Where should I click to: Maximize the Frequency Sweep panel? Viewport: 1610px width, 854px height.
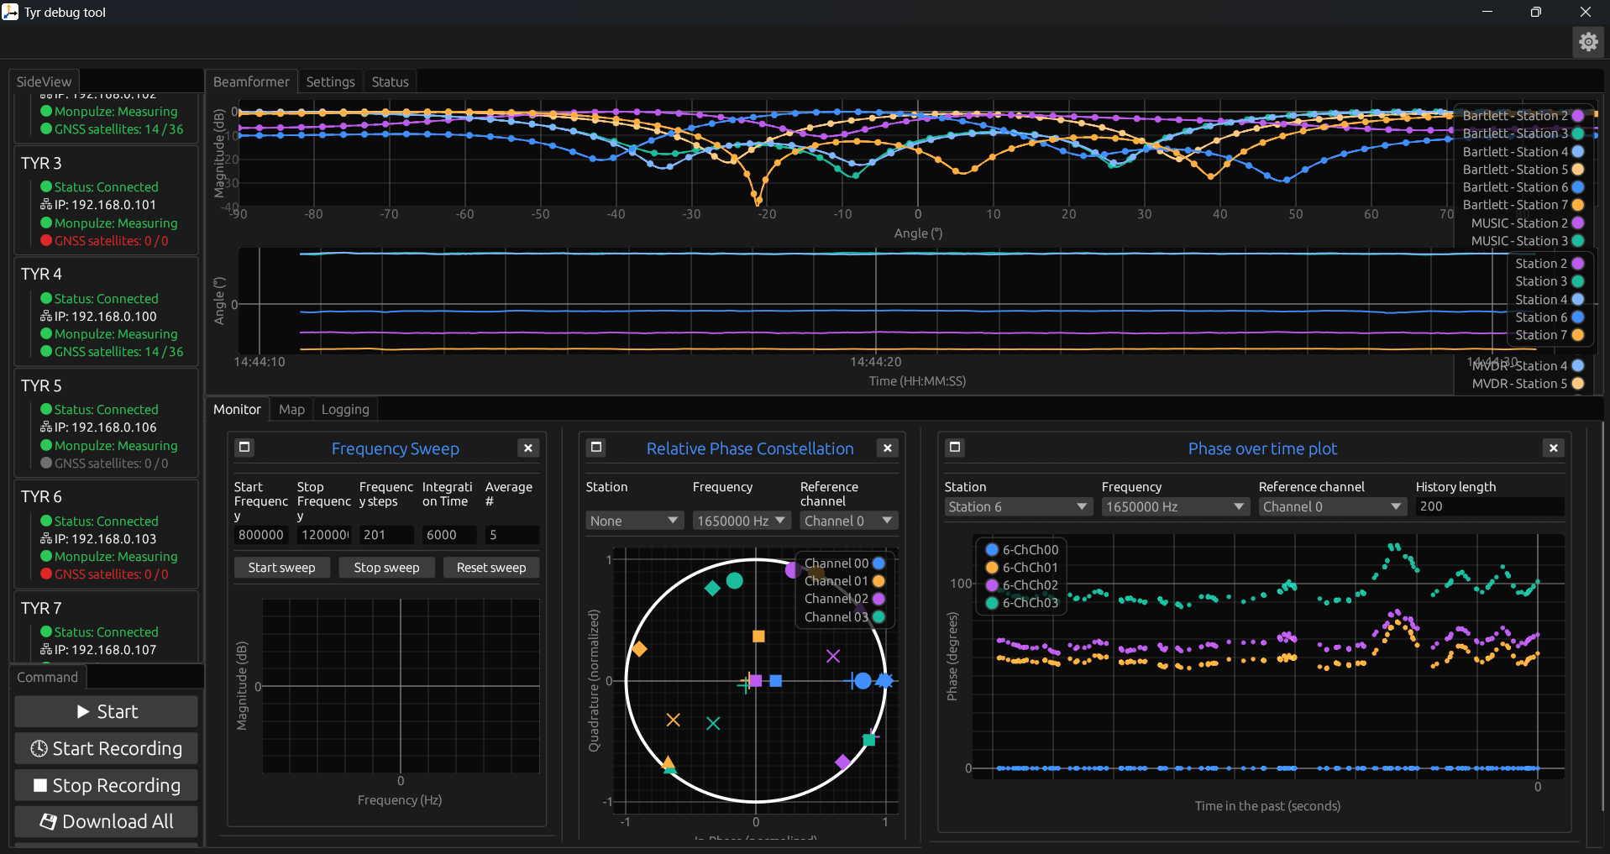tap(244, 448)
